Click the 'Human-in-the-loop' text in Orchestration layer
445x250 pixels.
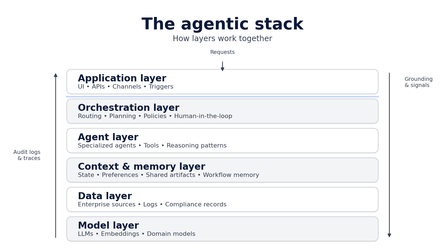[x=203, y=116]
